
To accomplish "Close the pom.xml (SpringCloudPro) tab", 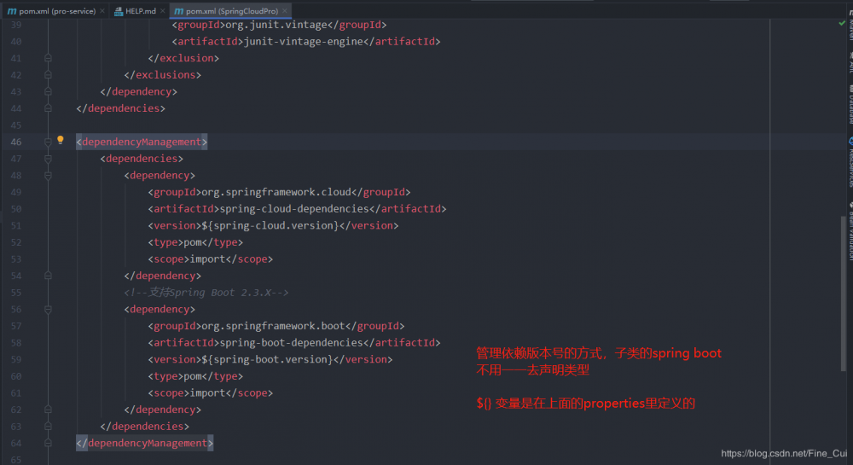I will (x=285, y=11).
